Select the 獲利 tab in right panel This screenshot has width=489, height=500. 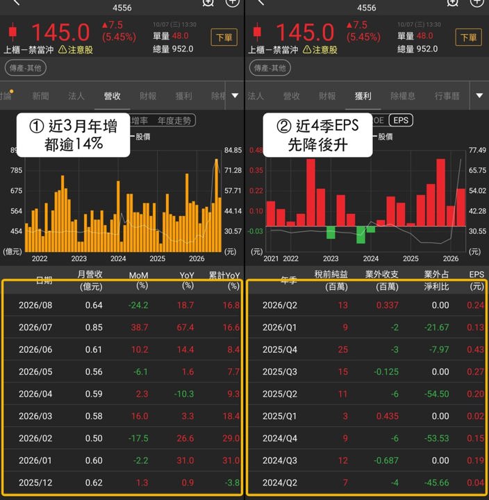[x=363, y=96]
